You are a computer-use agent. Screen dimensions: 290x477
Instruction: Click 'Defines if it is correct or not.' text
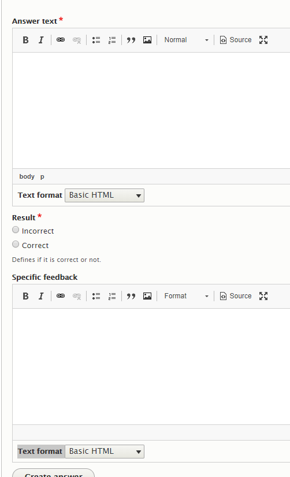click(57, 260)
